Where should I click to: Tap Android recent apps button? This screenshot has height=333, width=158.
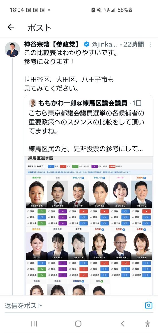34,324
